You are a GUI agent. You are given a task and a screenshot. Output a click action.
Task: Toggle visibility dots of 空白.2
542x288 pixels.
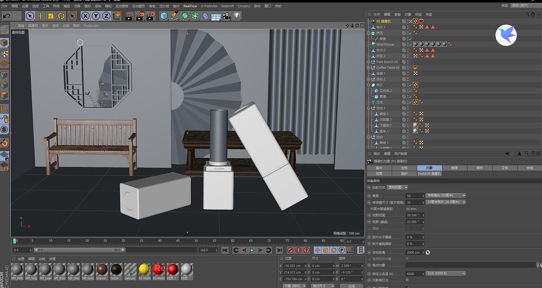(407, 79)
